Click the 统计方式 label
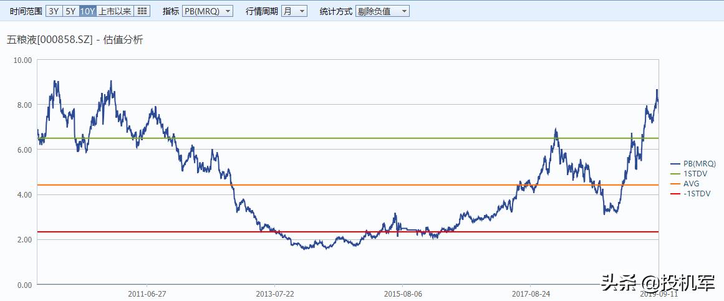This screenshot has width=724, height=301. coord(336,12)
